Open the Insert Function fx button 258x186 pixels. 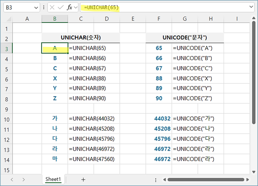point(69,7)
